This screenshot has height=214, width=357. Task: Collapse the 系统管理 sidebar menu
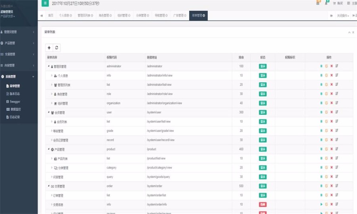[19, 76]
